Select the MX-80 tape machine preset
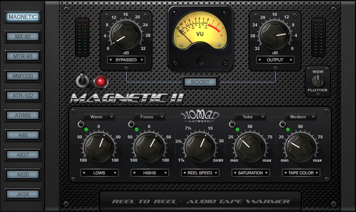The height and width of the screenshot is (212, 356). pos(23,37)
